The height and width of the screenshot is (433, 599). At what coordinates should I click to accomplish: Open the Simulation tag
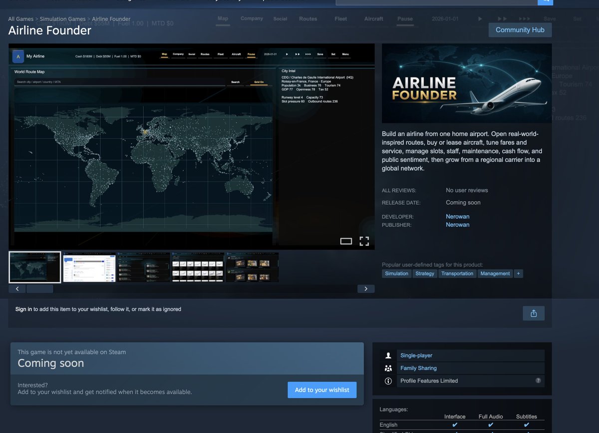(x=397, y=274)
